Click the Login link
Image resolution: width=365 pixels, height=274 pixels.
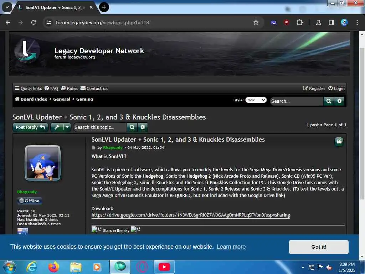pyautogui.click(x=336, y=88)
